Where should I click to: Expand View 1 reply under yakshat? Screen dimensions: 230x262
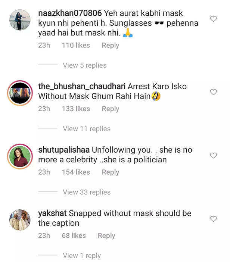[82, 256]
